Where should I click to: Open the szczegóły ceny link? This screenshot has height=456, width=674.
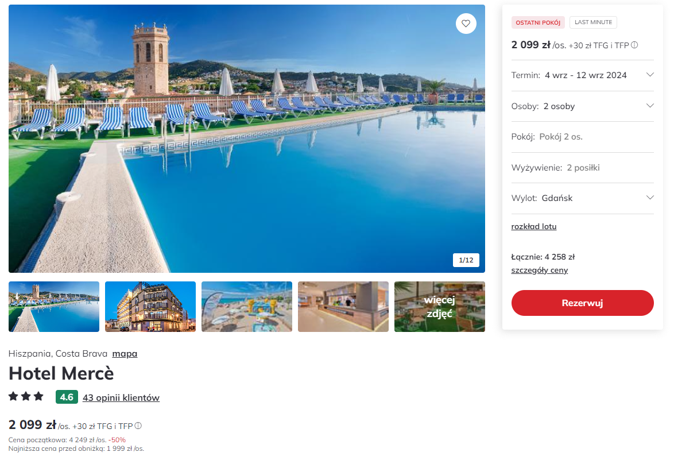click(x=540, y=270)
